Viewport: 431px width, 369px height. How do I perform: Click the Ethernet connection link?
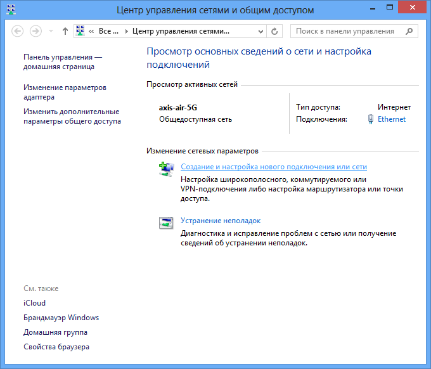click(392, 119)
